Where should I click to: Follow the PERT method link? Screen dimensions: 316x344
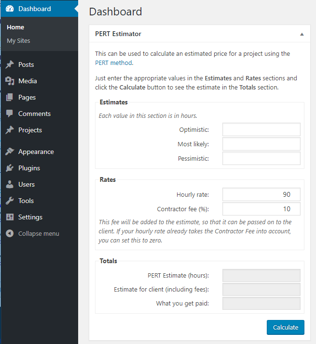pyautogui.click(x=114, y=63)
